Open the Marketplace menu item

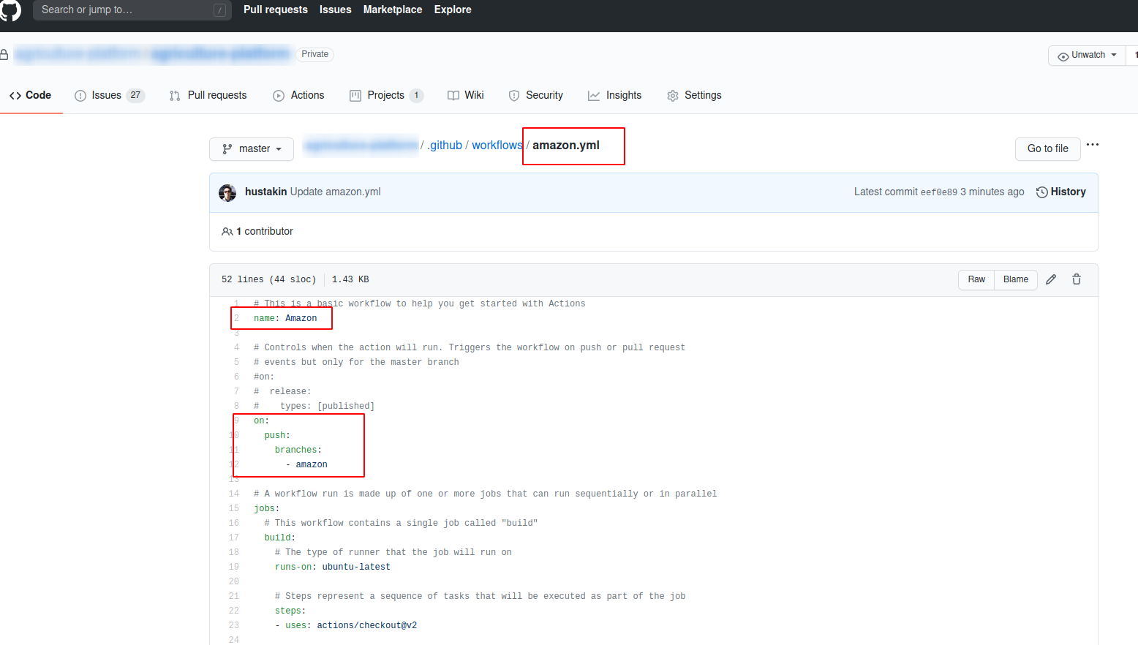point(393,10)
